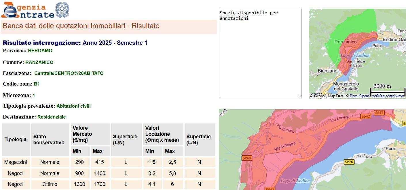Image resolution: width=406 pixels, height=190 pixels.
Task: Click the Italian Republic emblem
Action: (x=62, y=9)
